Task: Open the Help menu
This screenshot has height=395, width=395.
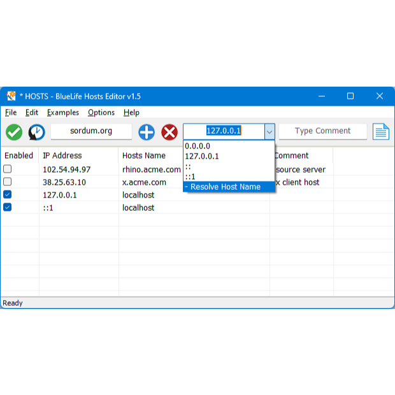Action: (x=131, y=112)
